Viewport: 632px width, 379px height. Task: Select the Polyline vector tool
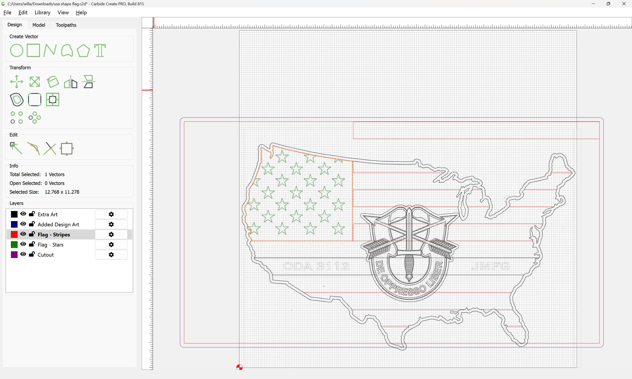50,51
